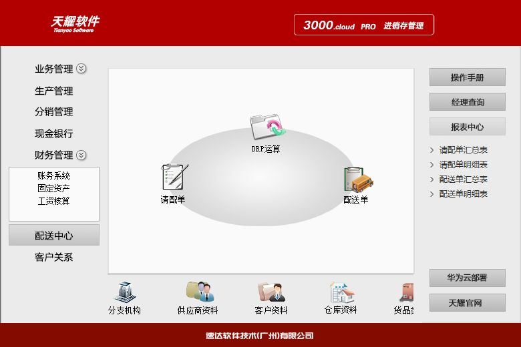Expand arrow beside 请配单汇总表
This screenshot has width=521, height=347.
[431, 150]
